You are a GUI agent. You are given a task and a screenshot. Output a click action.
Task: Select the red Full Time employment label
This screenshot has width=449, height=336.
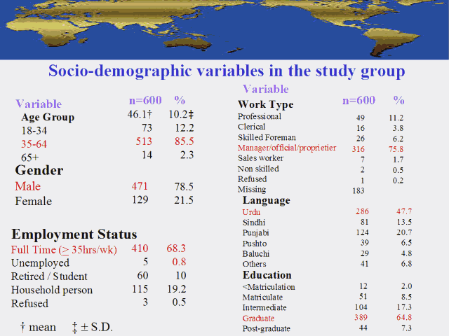pyautogui.click(x=64, y=249)
